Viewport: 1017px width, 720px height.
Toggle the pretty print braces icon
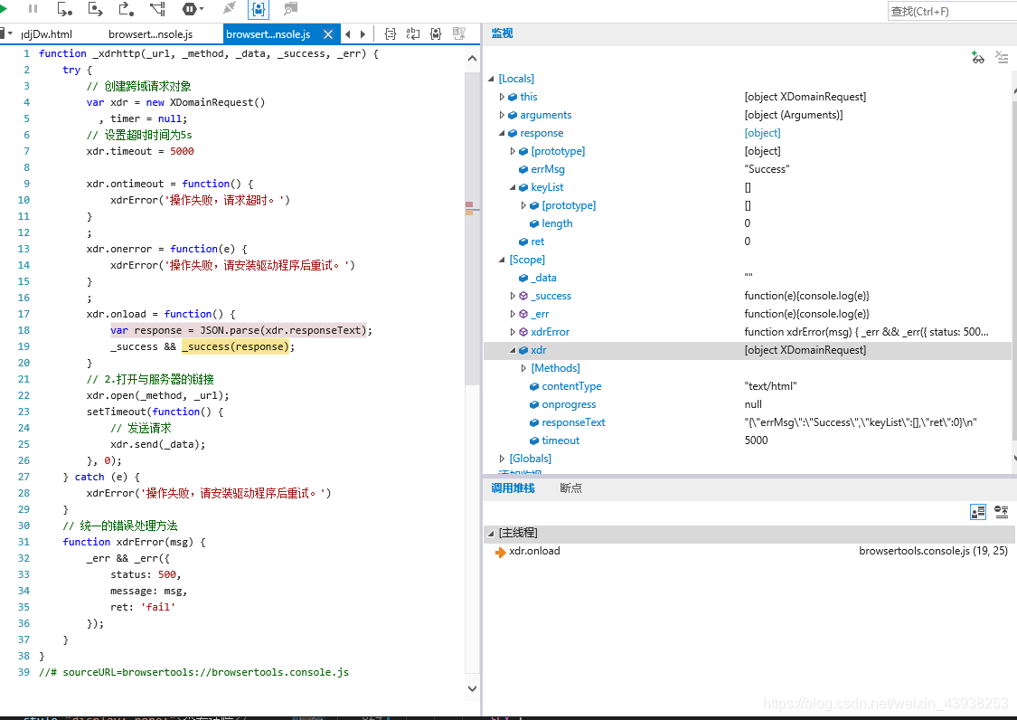390,33
